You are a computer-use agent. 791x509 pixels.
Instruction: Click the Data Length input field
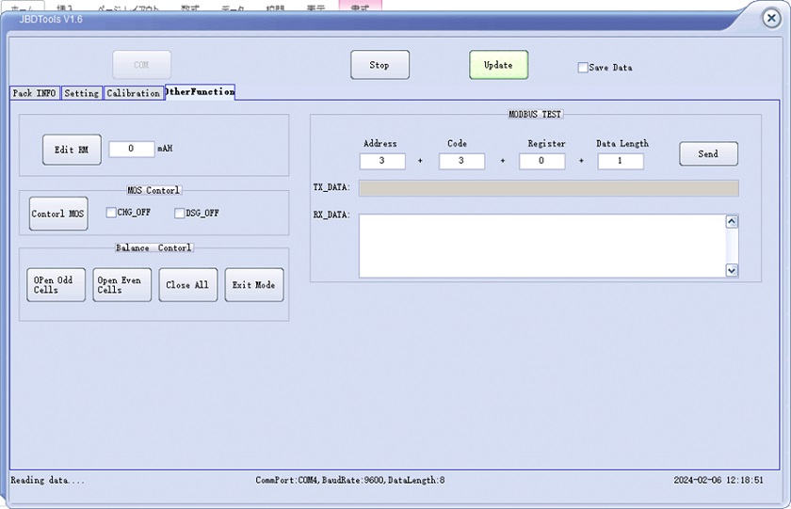point(621,161)
